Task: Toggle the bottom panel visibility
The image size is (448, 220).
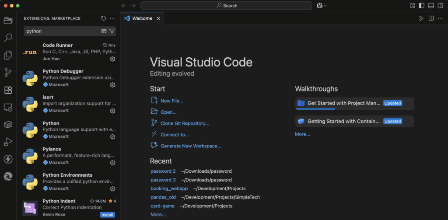Action: (431, 6)
